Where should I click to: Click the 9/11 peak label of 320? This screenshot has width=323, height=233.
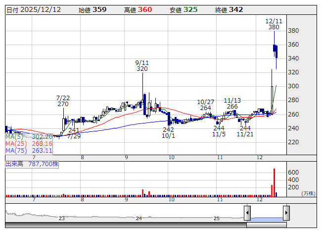coord(142,66)
